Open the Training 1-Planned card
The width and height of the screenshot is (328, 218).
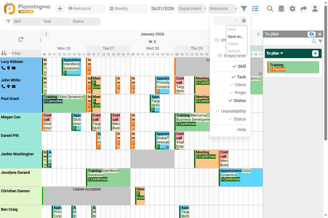(293, 67)
